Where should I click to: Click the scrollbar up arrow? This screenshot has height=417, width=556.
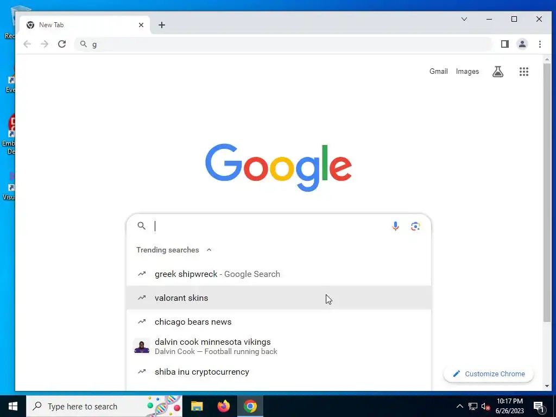coord(546,59)
